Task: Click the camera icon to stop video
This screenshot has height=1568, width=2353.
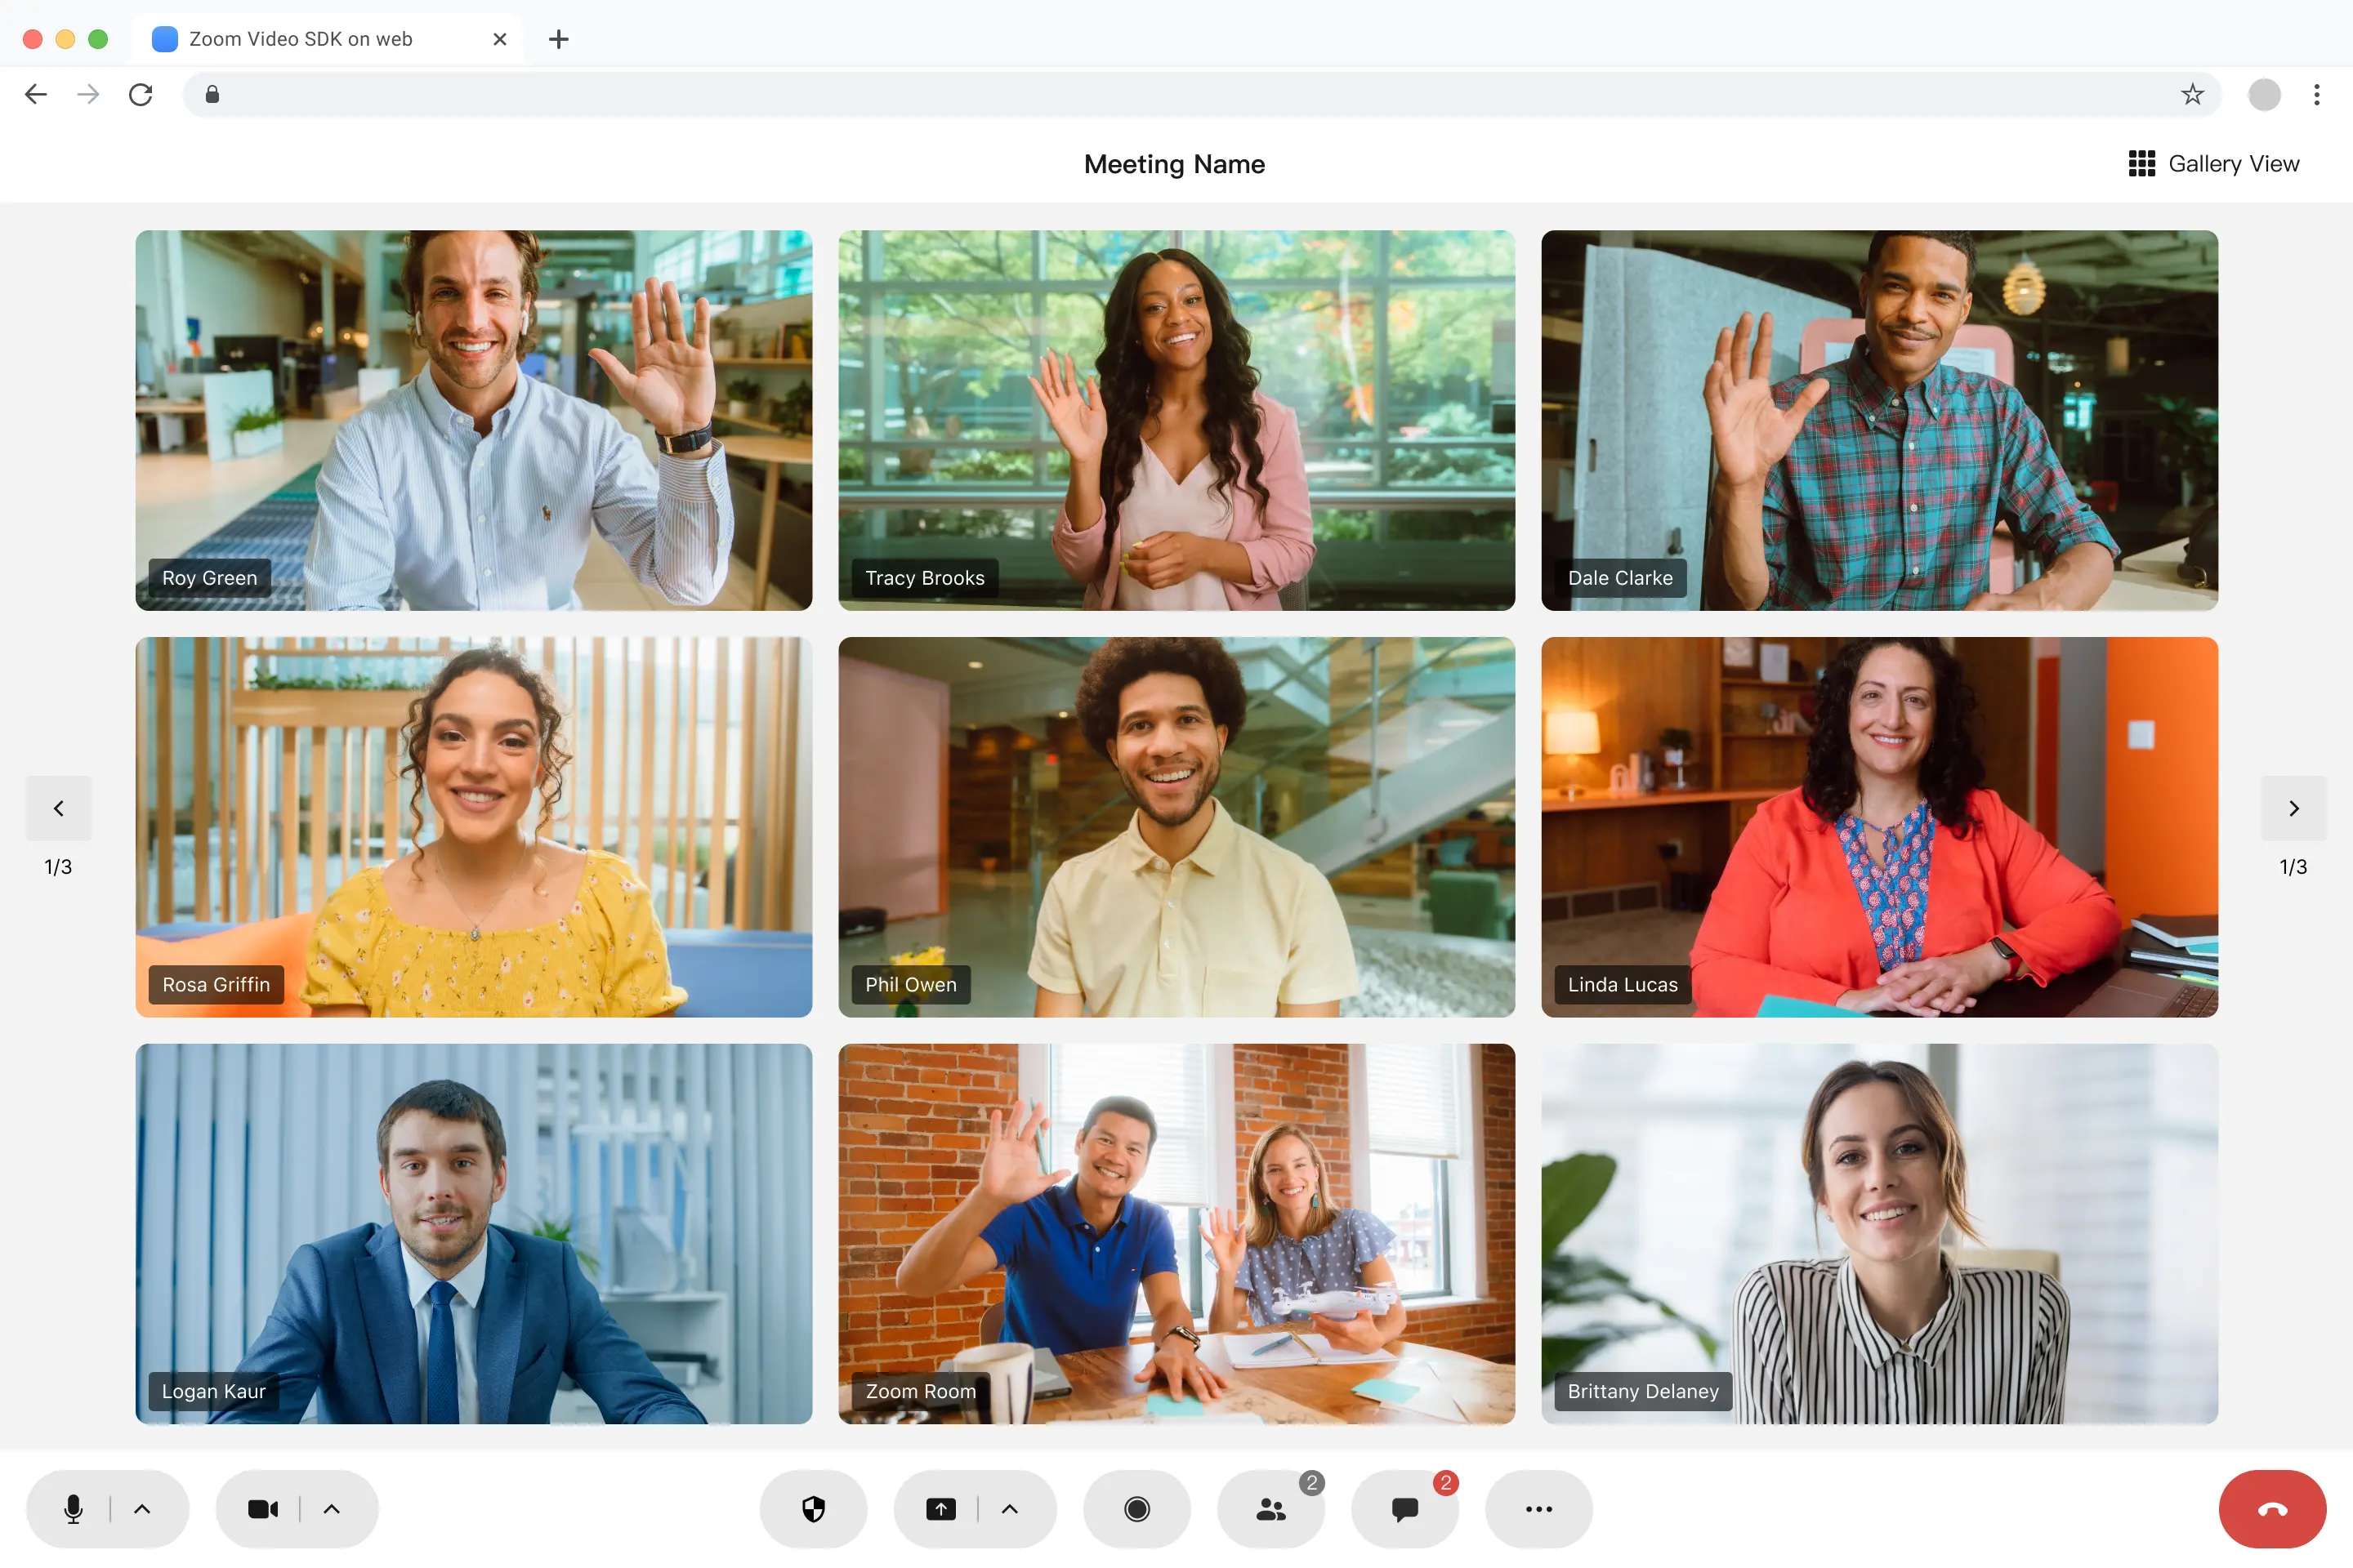Action: [261, 1507]
